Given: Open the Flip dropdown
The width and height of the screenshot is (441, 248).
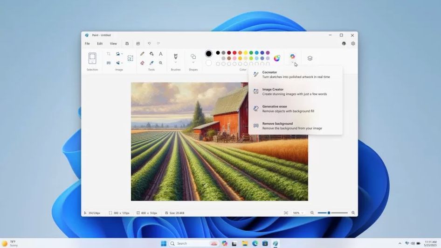Looking at the screenshot, I should point(122,63).
